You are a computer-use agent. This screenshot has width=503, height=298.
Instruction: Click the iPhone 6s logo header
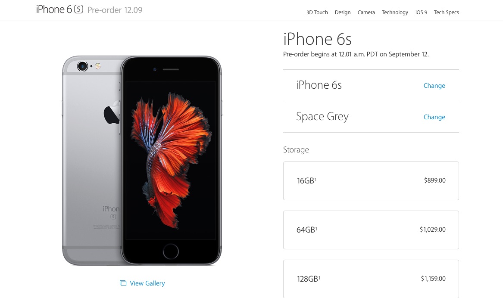(x=59, y=9)
